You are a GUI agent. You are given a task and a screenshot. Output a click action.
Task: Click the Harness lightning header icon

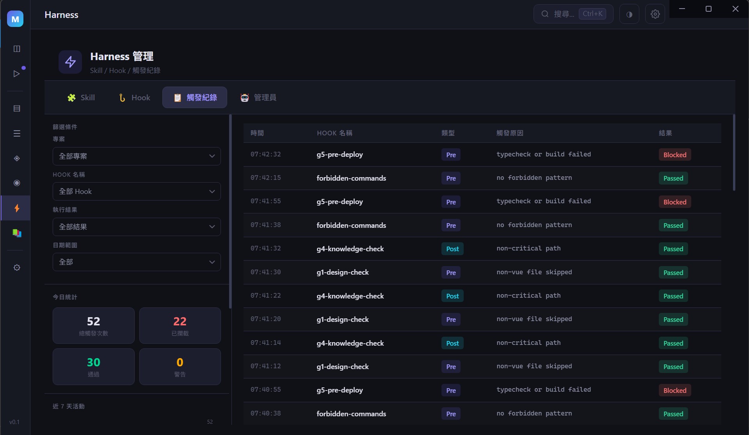pyautogui.click(x=70, y=62)
